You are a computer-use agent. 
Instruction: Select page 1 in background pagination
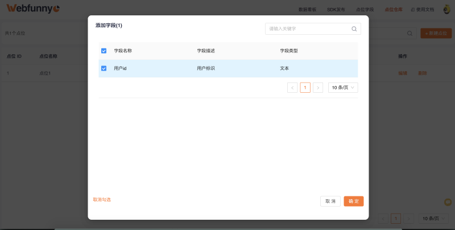[396, 219]
